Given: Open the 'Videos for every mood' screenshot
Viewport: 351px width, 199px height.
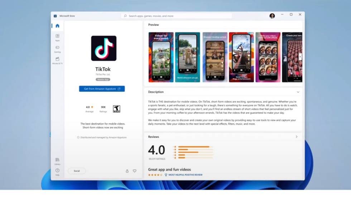Looking at the screenshot, I should 161,57.
